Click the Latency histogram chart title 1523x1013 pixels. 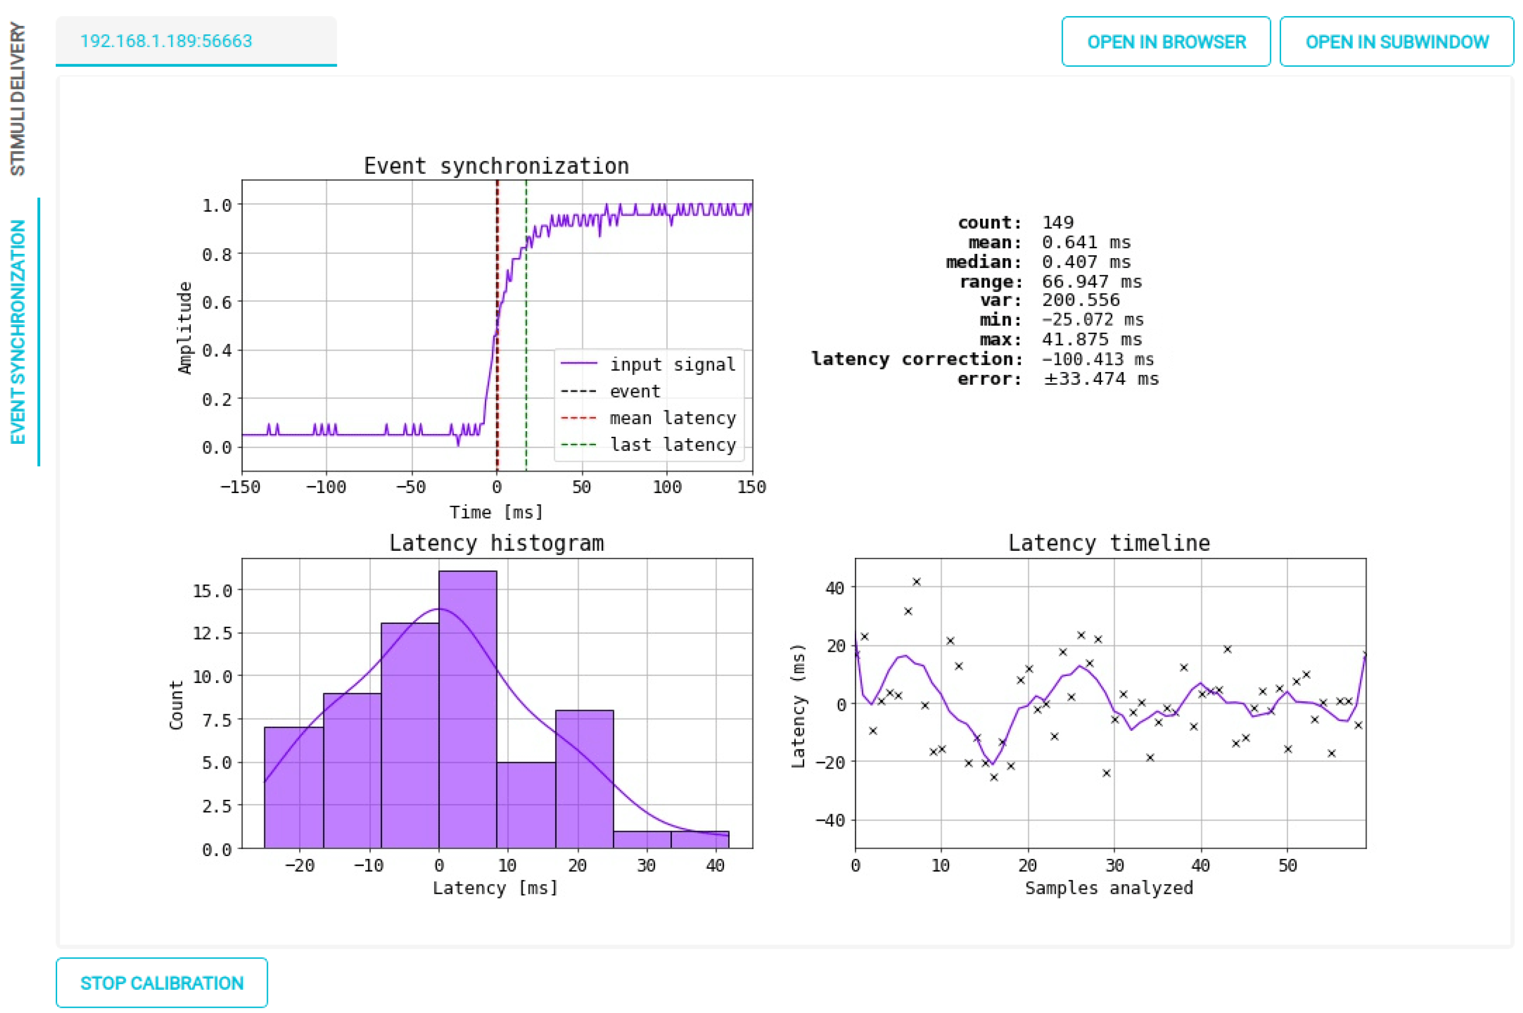click(x=496, y=543)
